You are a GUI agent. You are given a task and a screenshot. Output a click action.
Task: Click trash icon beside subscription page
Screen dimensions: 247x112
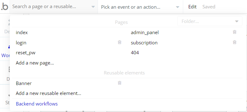(x=235, y=42)
